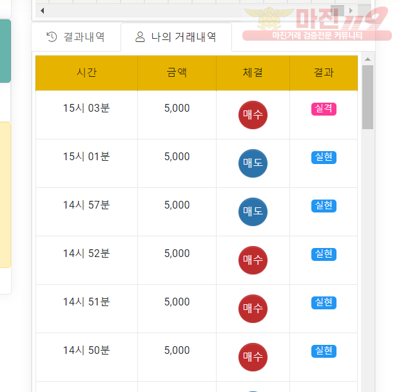Click the 실현 label in 14시 57분 row
399x392 pixels.
click(x=324, y=206)
